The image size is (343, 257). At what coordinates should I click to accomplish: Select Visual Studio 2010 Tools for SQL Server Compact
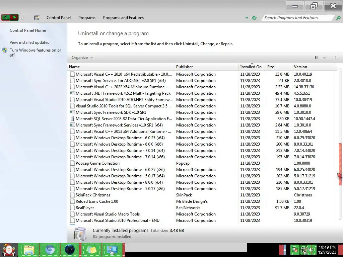pos(201,106)
